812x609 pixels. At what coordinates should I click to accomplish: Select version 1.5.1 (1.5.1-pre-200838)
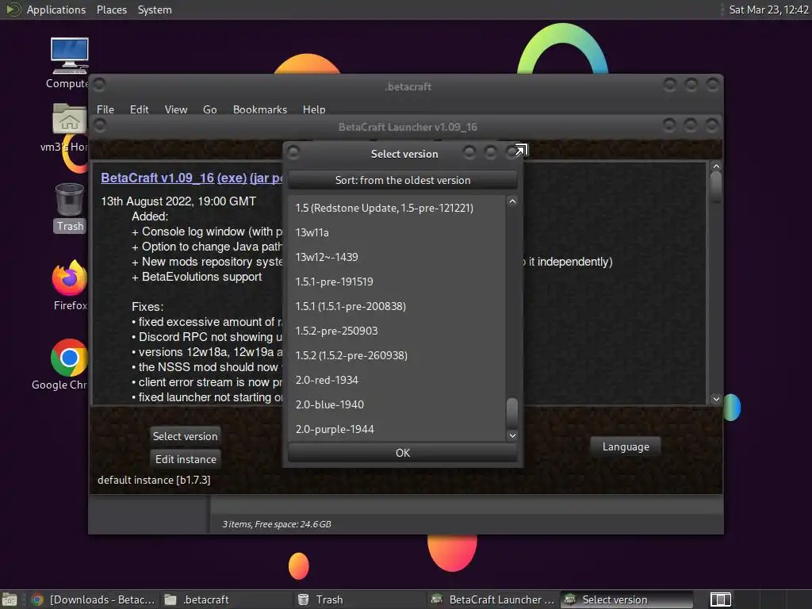pos(396,306)
